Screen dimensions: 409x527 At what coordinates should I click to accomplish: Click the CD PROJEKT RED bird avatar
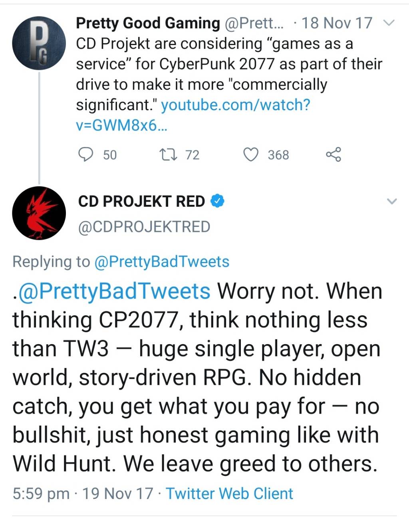pos(39,213)
